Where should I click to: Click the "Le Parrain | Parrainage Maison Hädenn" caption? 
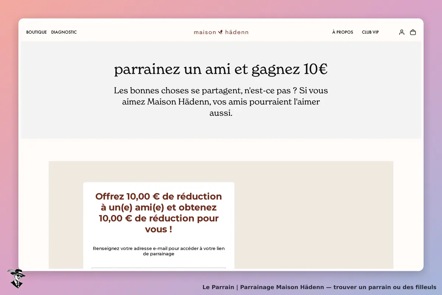319,287
